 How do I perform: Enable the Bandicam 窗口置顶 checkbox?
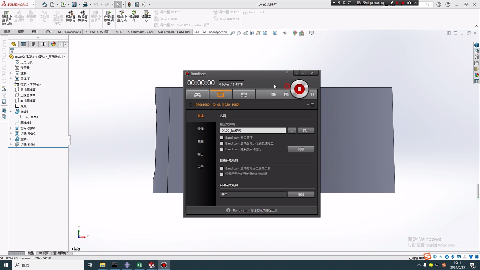pos(221,138)
